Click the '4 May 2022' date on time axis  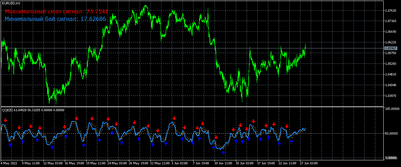coord(9,163)
